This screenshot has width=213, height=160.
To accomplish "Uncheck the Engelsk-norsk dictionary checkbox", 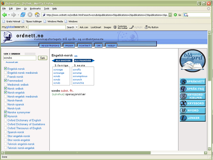I will tap(5, 69).
